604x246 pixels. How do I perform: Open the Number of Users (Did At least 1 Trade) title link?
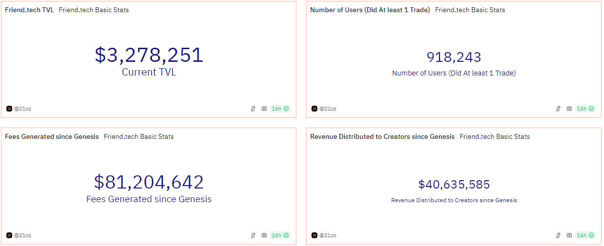pyautogui.click(x=370, y=10)
